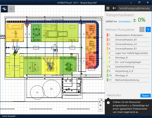Image resolution: width=152 pixels, height=118 pixels.
Task: Open the hamburger menu in side panel
Action: (x=108, y=8)
